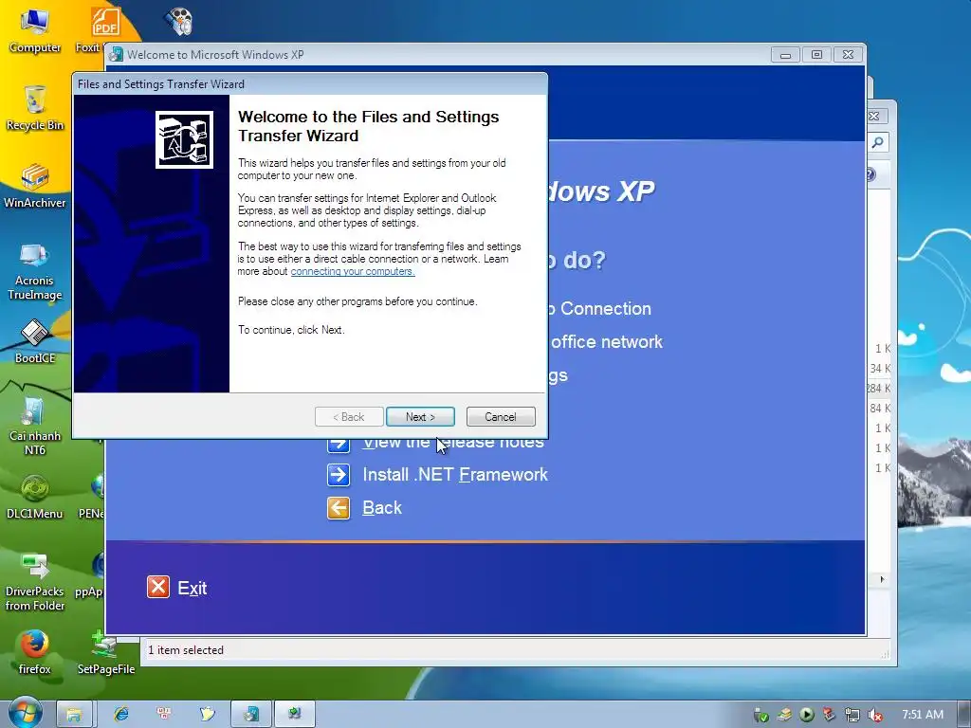This screenshot has height=728, width=971.
Task: Click the '34 K' file size entry
Action: coord(880,369)
